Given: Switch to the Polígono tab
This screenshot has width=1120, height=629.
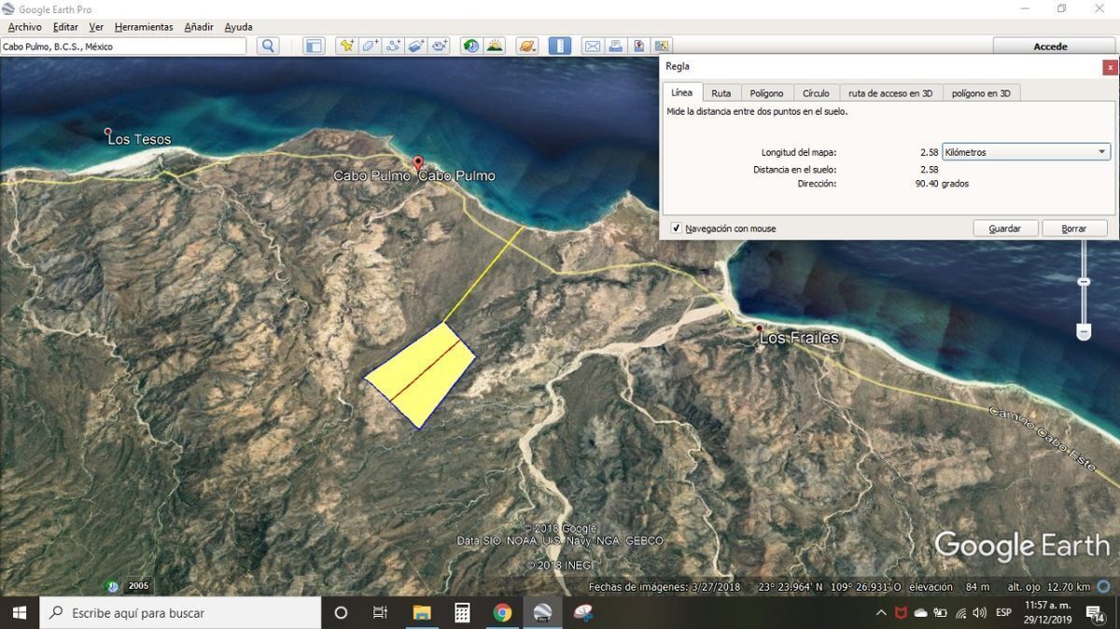Looking at the screenshot, I should 767,93.
